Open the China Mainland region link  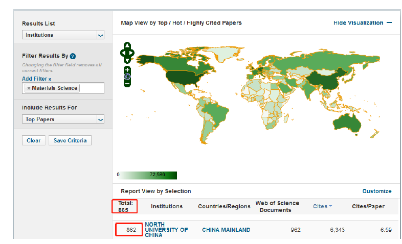[x=226, y=230]
